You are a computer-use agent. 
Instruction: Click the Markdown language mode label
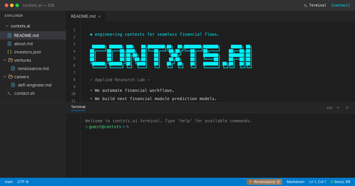pos(296,182)
